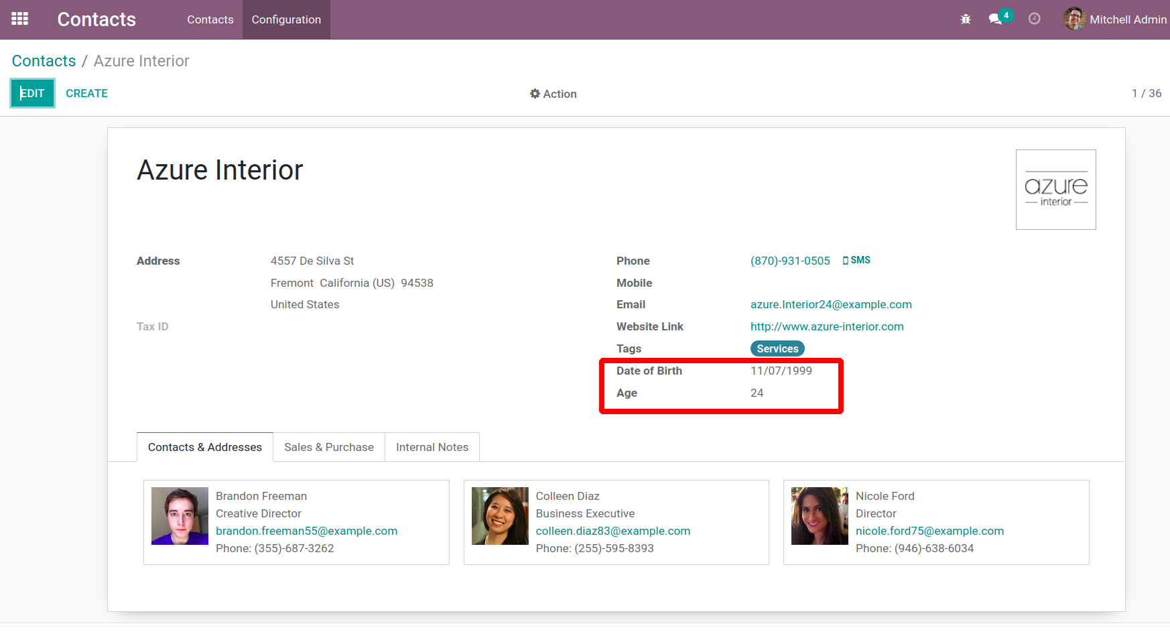Click colleen.diaz83@example.com email
Viewport: 1170px width, 642px height.
click(613, 531)
